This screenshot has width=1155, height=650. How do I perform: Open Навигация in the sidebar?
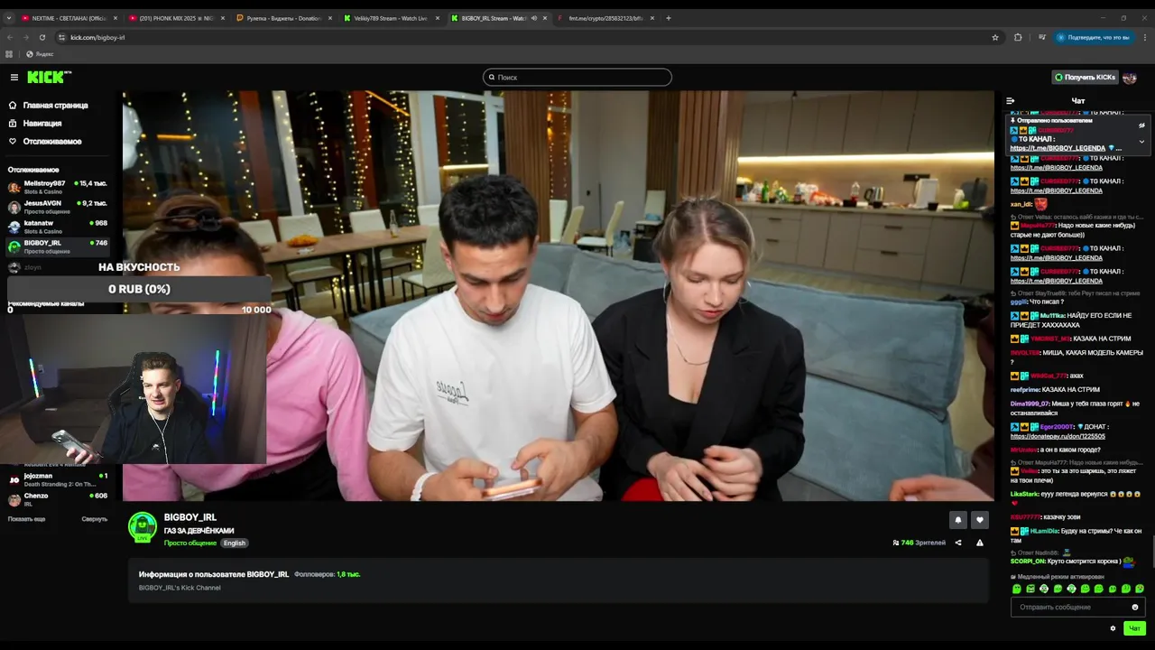pos(35,124)
